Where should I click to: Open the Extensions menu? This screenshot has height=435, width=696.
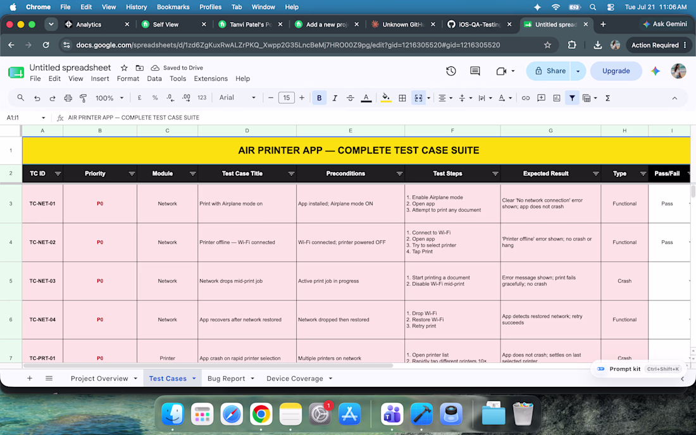click(211, 78)
